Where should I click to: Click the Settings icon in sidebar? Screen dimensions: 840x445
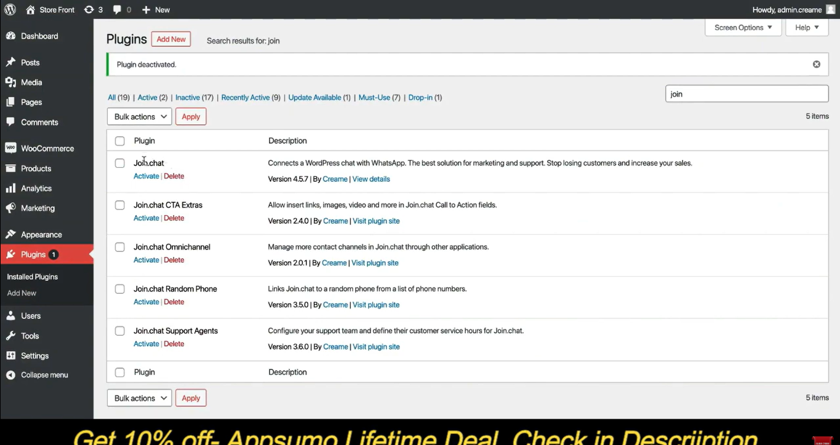pos(10,356)
